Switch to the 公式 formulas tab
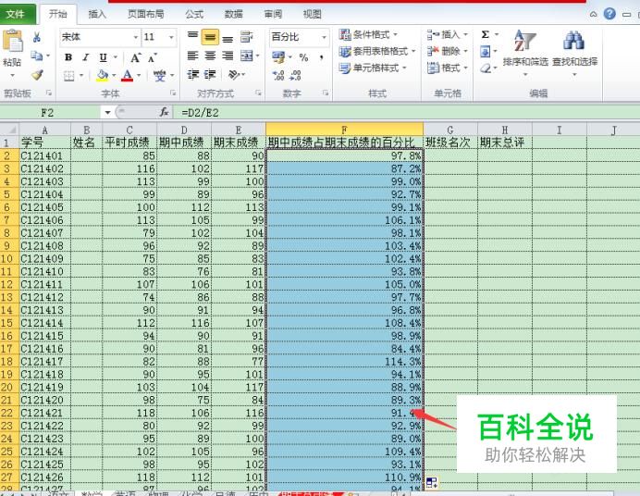 coord(195,14)
